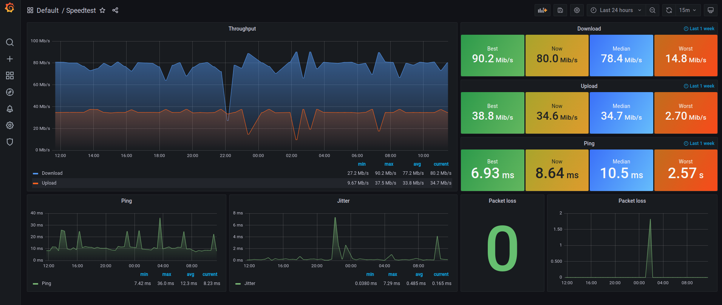Open the Throughput panel title menu

pos(242,29)
